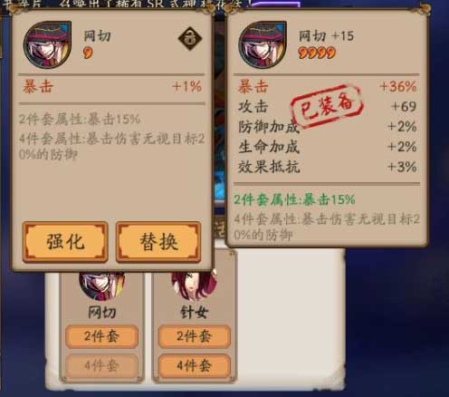Click the 攻击 +69 attribute row
The height and width of the screenshot is (397, 449).
point(327,107)
